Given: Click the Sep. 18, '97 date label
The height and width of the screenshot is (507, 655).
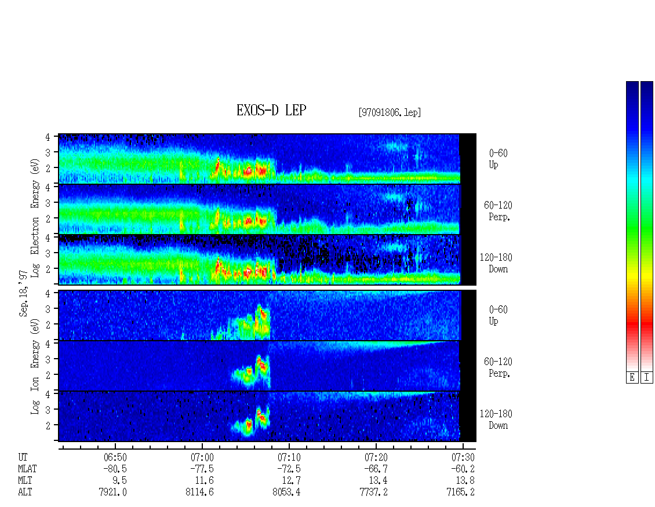Looking at the screenshot, I should (x=23, y=294).
